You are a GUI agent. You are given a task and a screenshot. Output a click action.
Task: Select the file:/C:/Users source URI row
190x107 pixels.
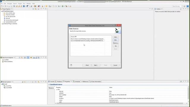point(87,39)
